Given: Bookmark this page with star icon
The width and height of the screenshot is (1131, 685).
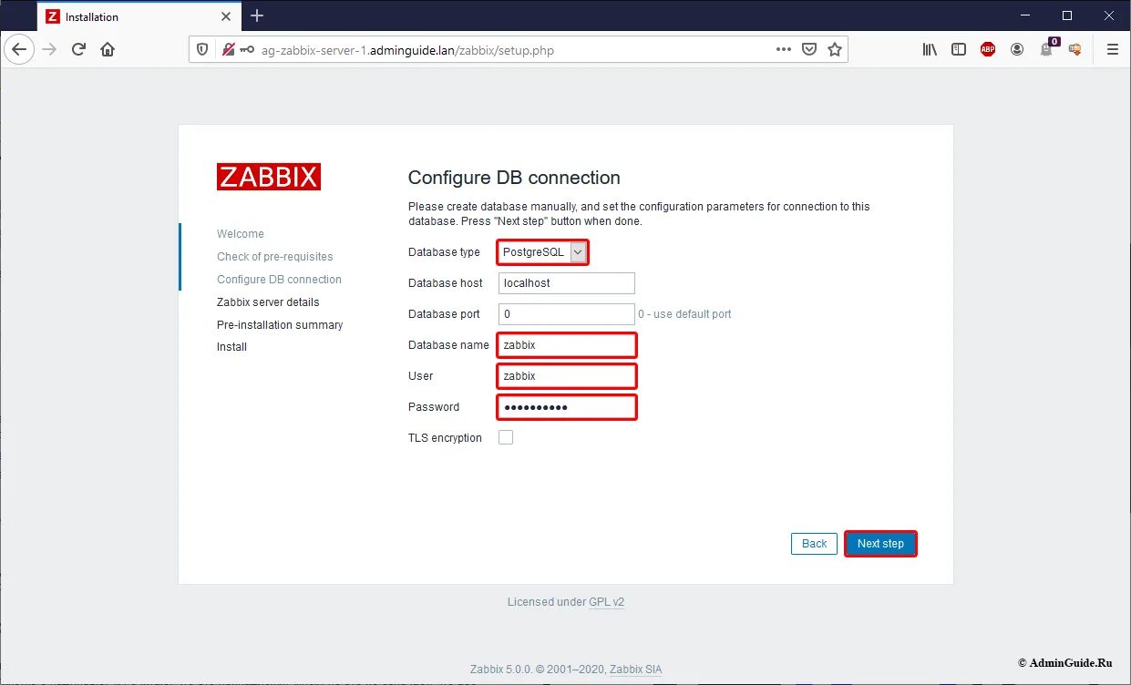Looking at the screenshot, I should click(834, 50).
